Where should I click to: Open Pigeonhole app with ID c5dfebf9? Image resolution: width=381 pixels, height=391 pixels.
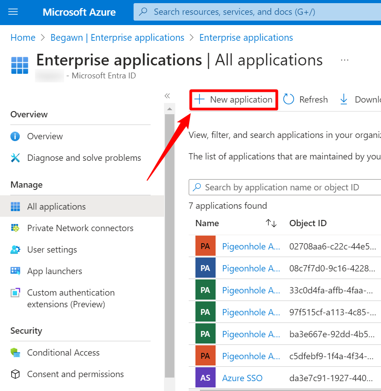pyautogui.click(x=251, y=356)
